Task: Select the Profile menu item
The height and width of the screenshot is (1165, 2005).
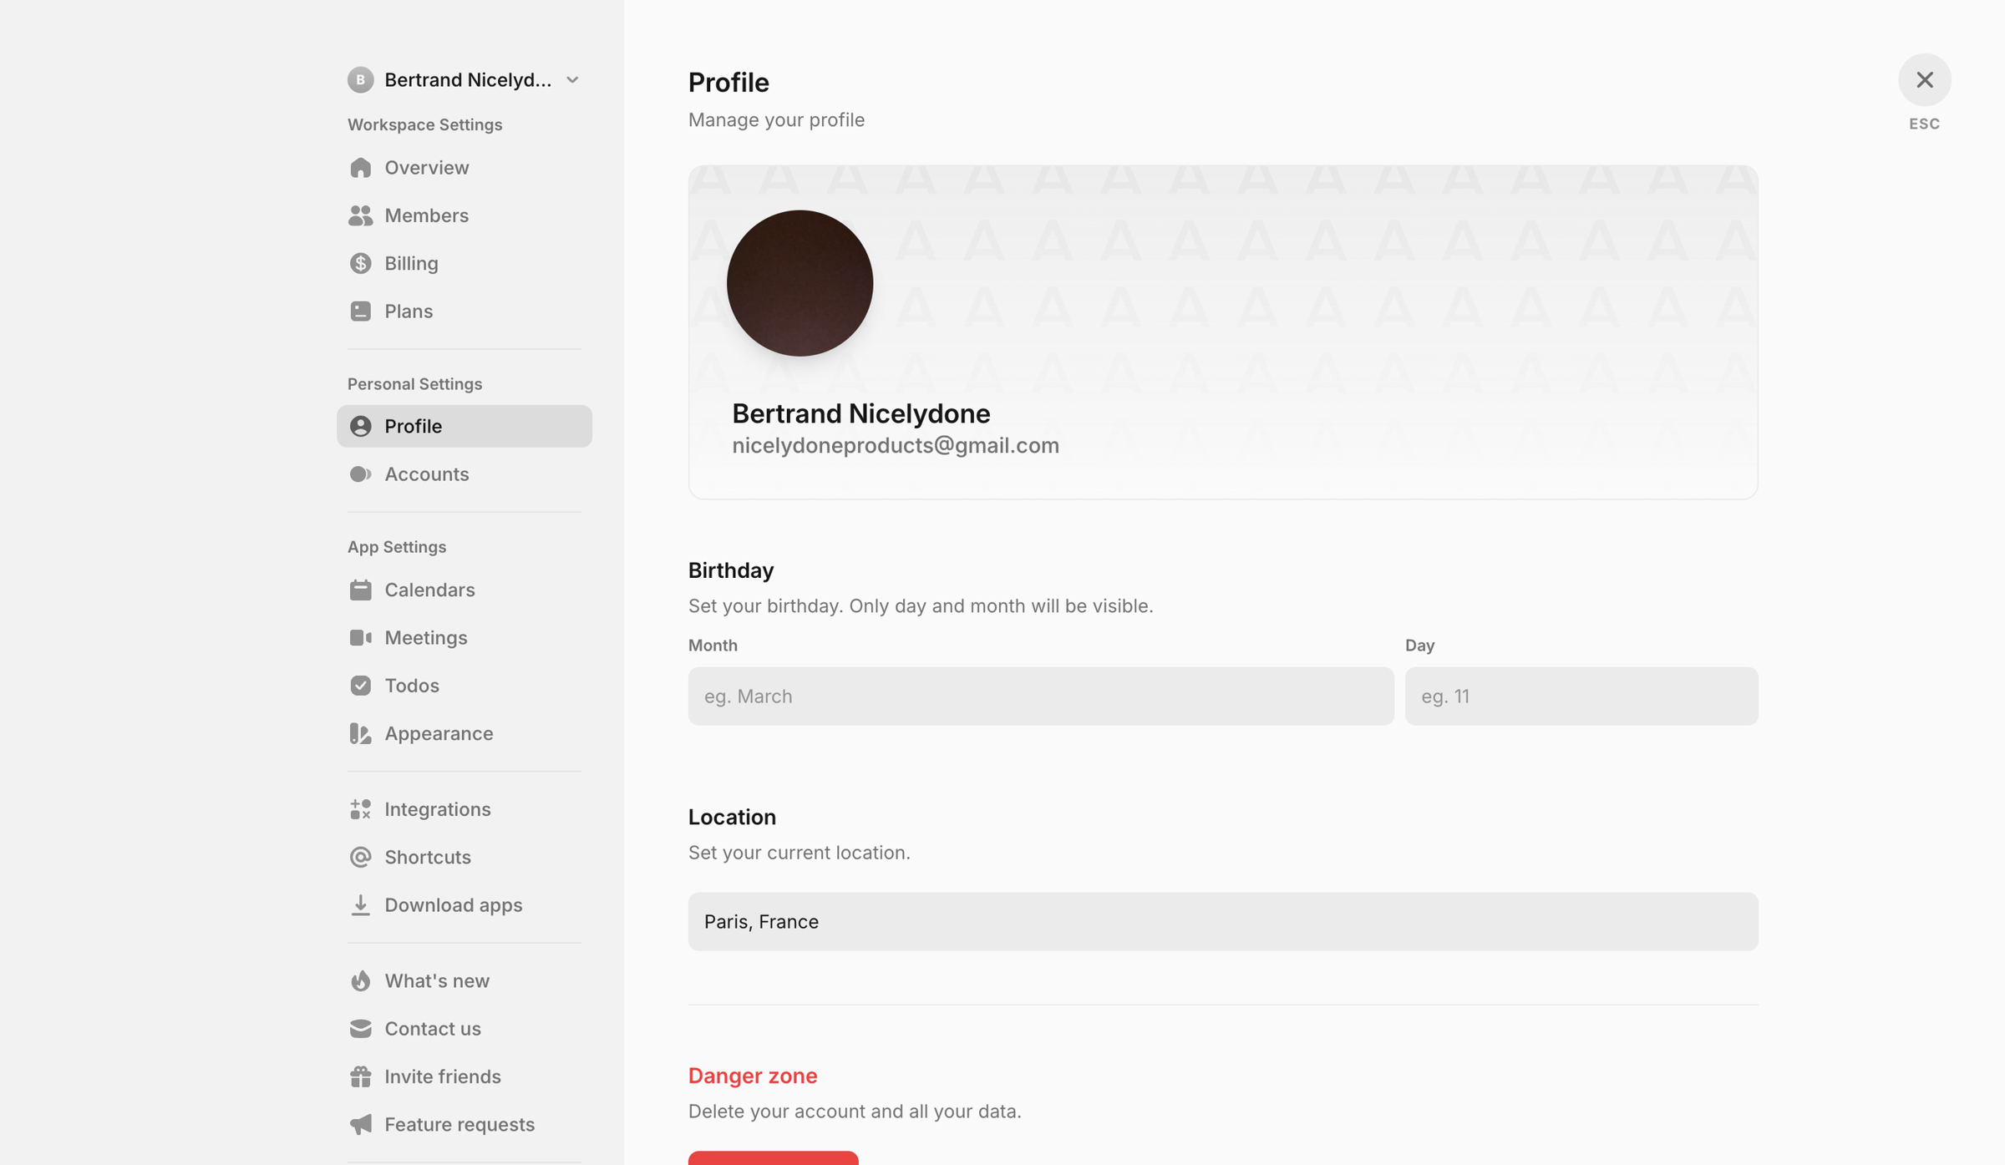Action: point(464,426)
